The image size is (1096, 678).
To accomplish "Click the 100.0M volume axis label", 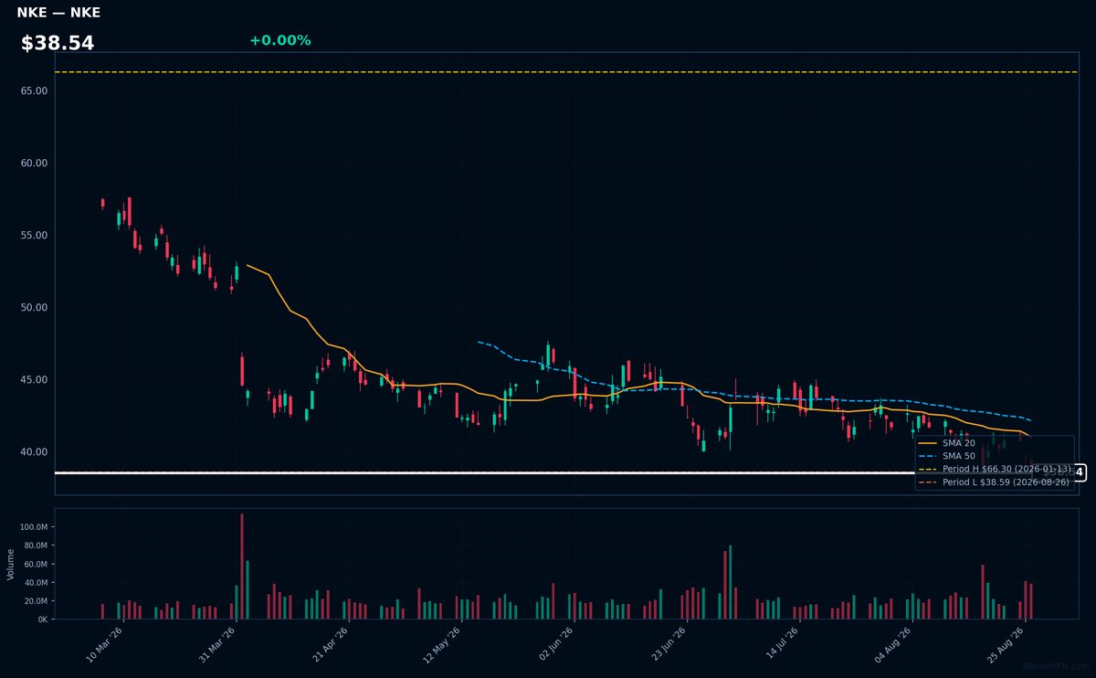I will coord(33,527).
